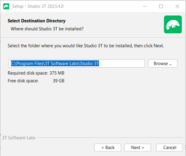Click the large green manatee logo
Viewport: 186px width, 156px height.
(173, 25)
